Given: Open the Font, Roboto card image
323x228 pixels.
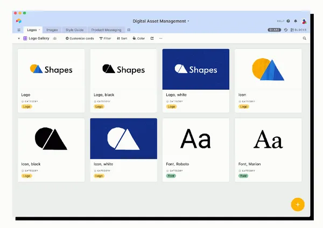Looking at the screenshot, I should [196, 139].
